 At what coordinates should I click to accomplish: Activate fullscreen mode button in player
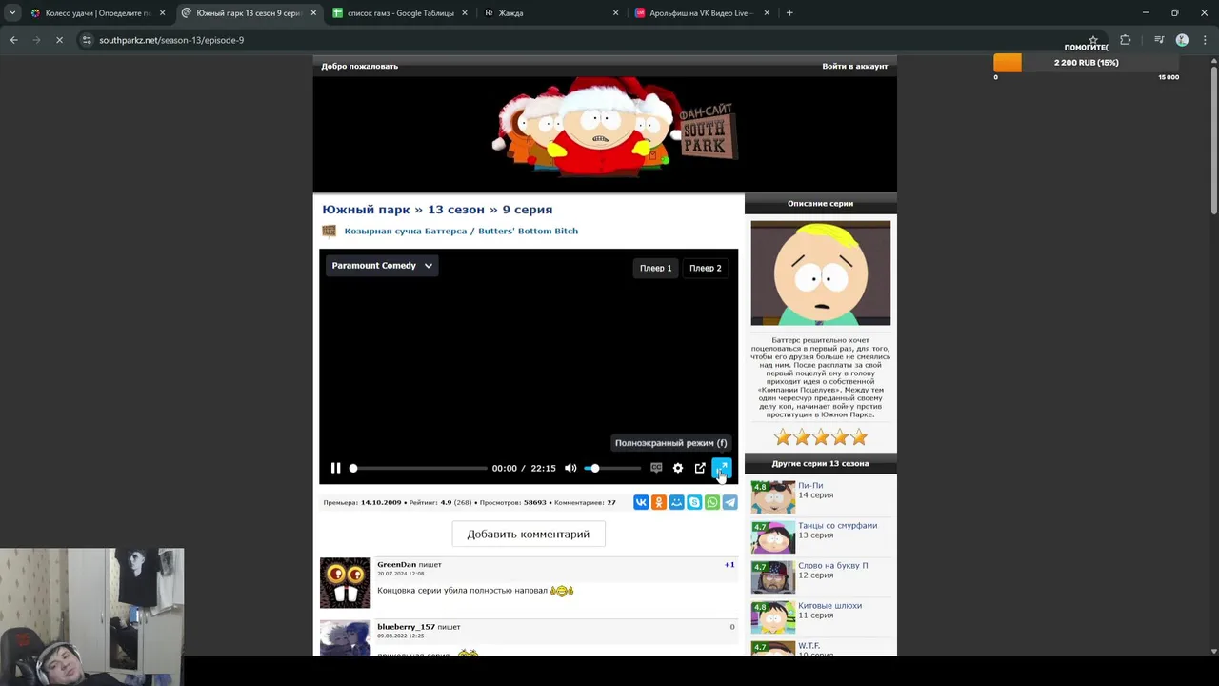[x=721, y=468]
